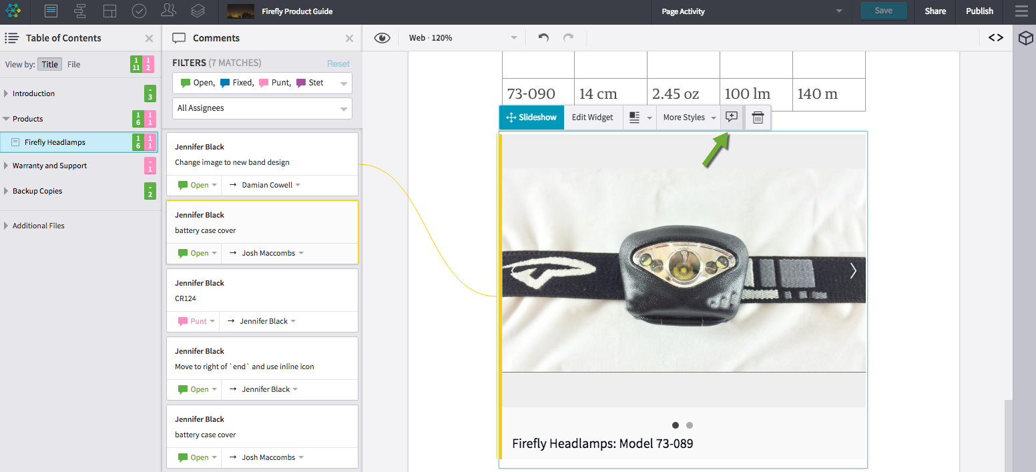Reset the comment filters
1036x472 pixels.
click(x=338, y=63)
